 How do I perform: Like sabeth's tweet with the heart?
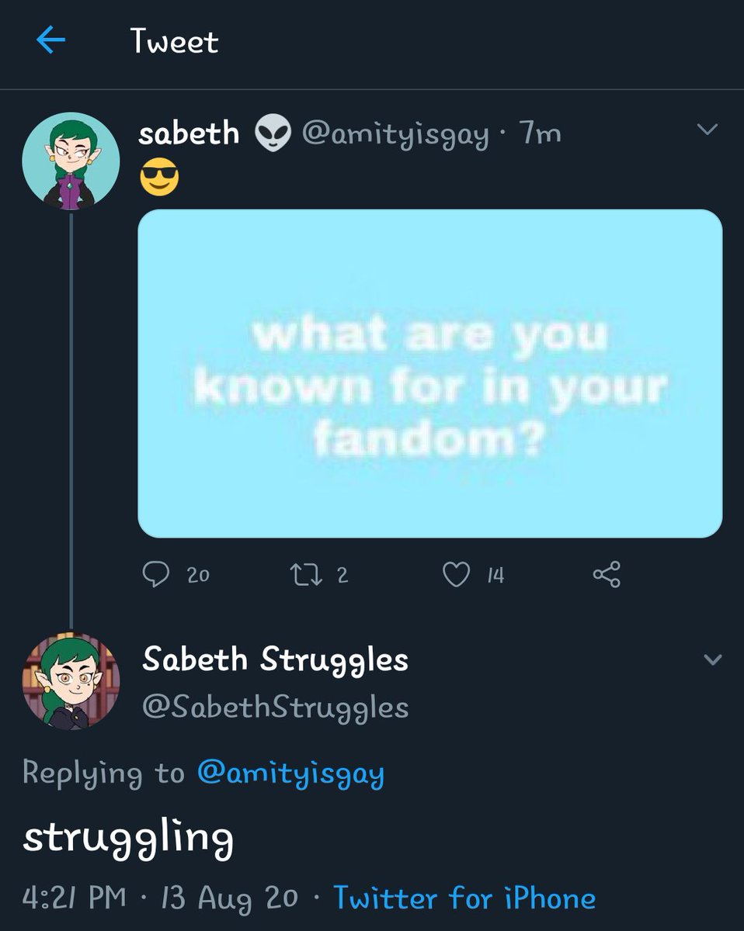456,574
